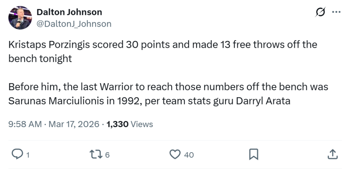Open the 1,330 view count
The image size is (351, 169).
click(x=117, y=124)
